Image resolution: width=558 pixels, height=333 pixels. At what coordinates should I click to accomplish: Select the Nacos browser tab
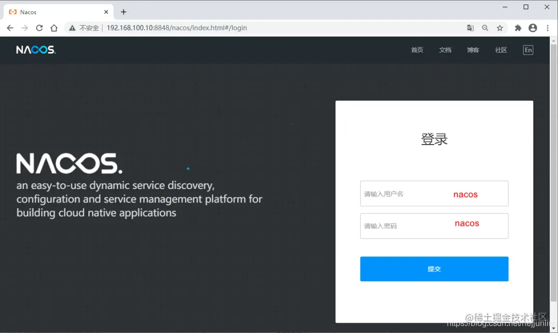(59, 12)
